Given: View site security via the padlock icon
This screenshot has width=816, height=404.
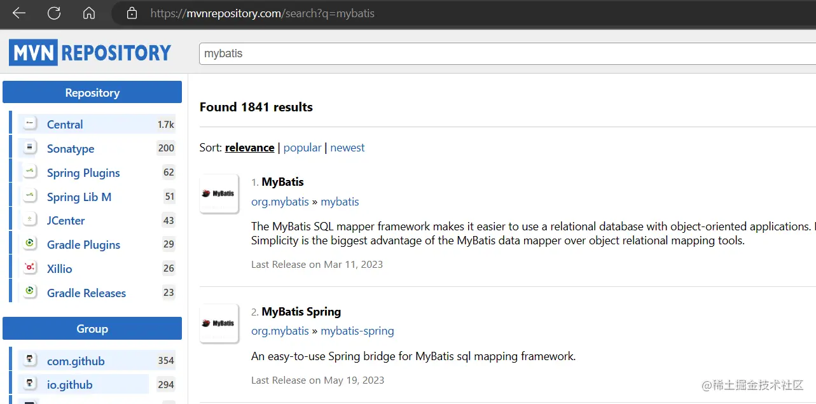Looking at the screenshot, I should [132, 13].
